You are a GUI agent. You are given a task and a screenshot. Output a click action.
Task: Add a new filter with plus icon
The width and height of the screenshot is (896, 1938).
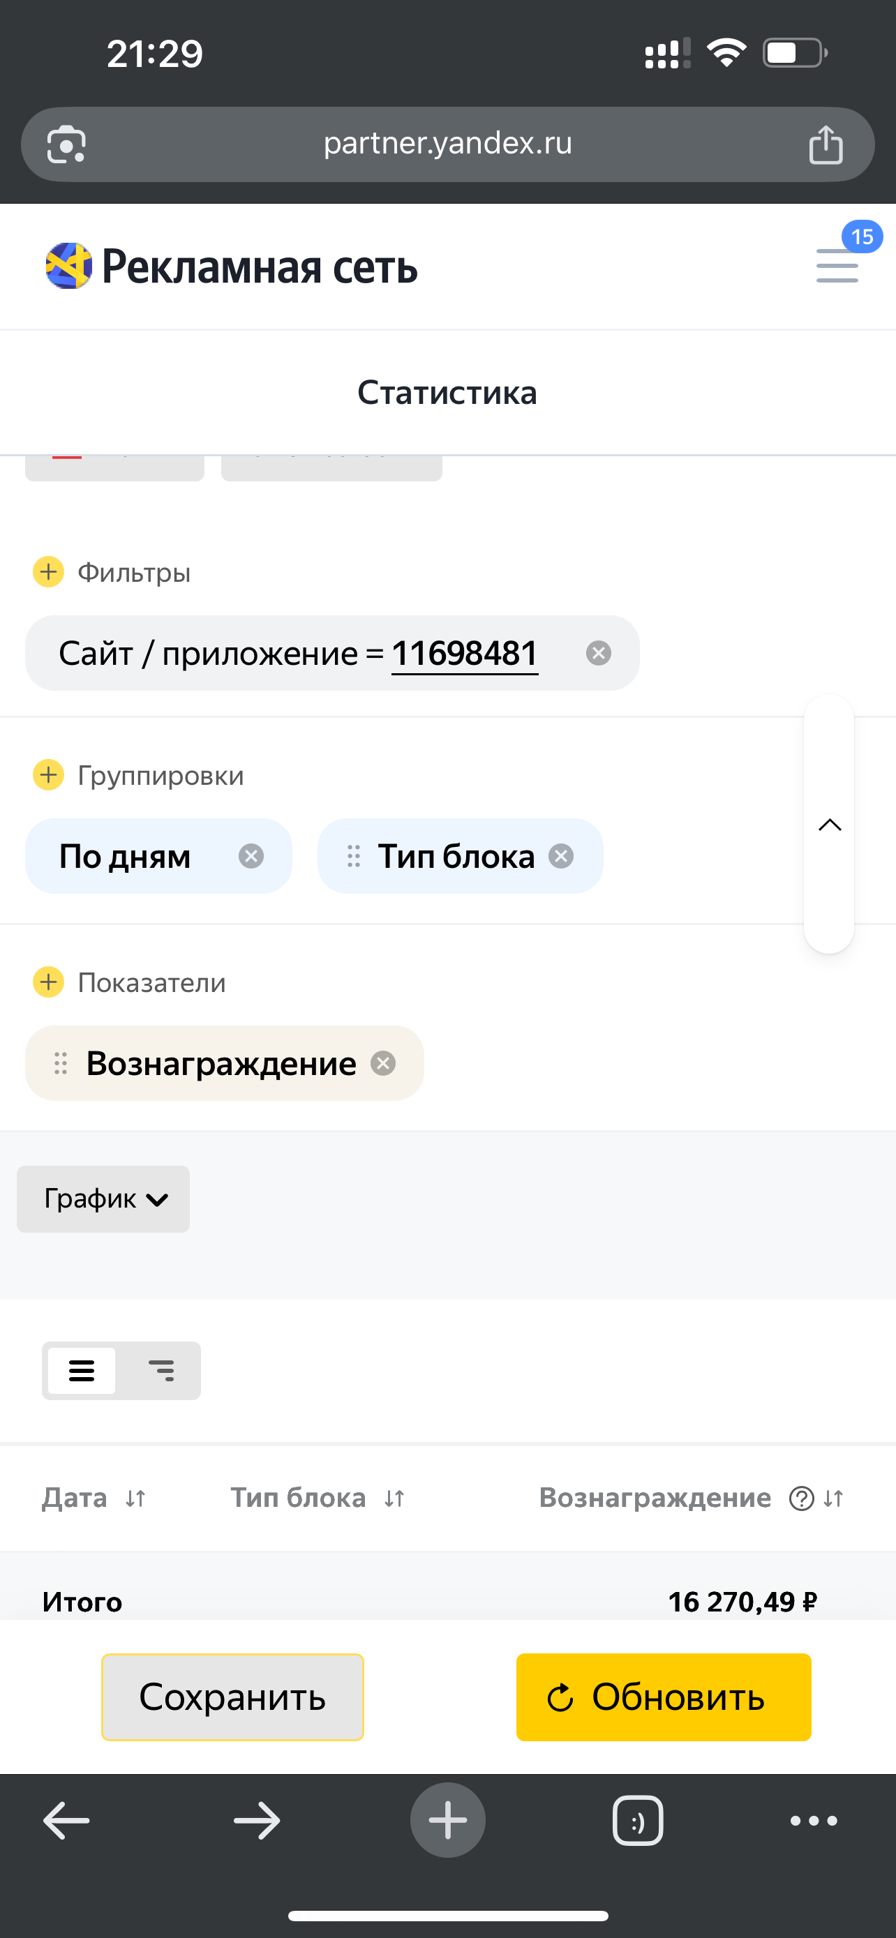[49, 572]
